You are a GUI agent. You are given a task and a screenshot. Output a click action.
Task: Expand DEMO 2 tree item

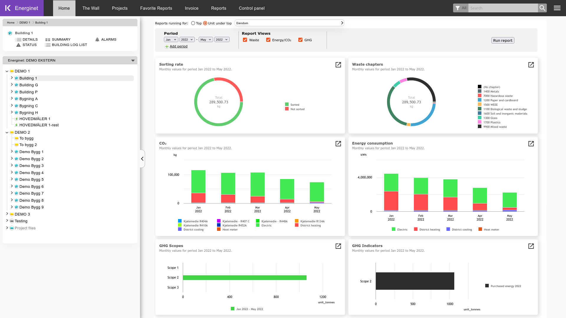click(7, 132)
